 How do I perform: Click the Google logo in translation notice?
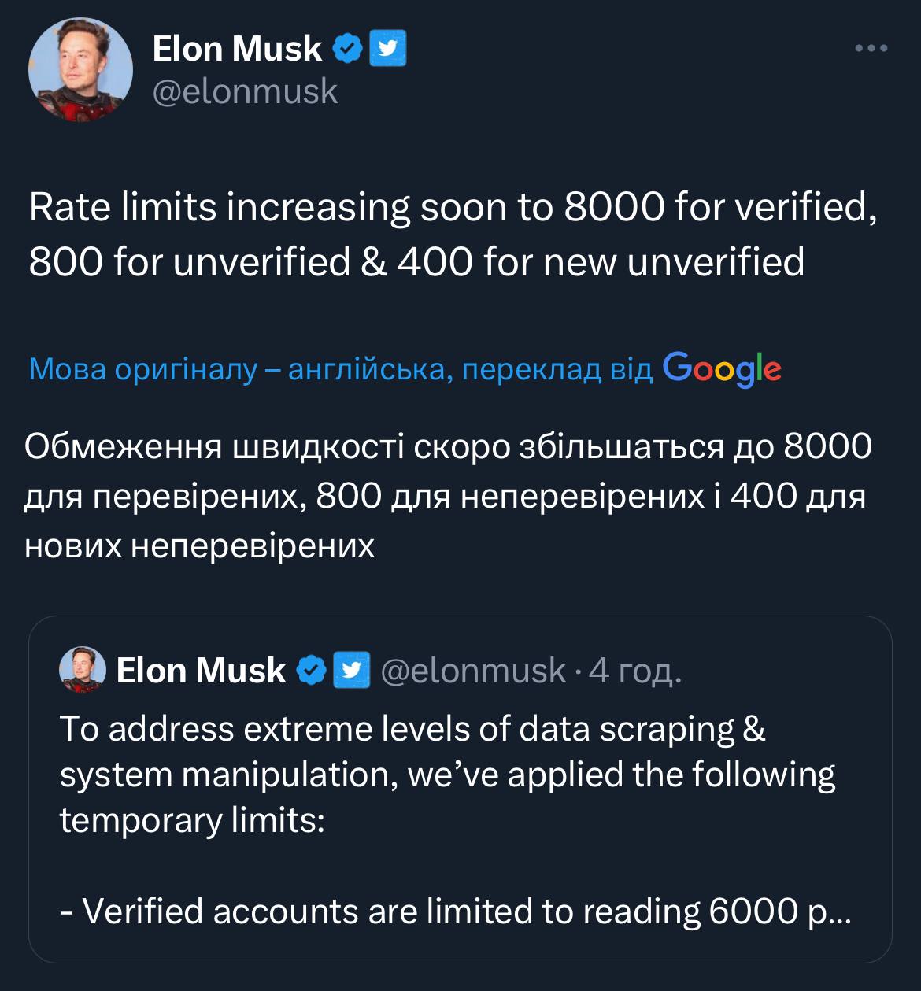[722, 368]
